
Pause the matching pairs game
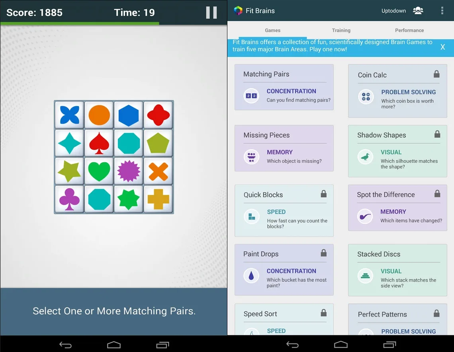(211, 13)
